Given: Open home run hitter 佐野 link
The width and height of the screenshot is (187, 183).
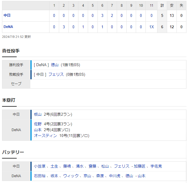Looking at the screenshot, I should [38, 124].
